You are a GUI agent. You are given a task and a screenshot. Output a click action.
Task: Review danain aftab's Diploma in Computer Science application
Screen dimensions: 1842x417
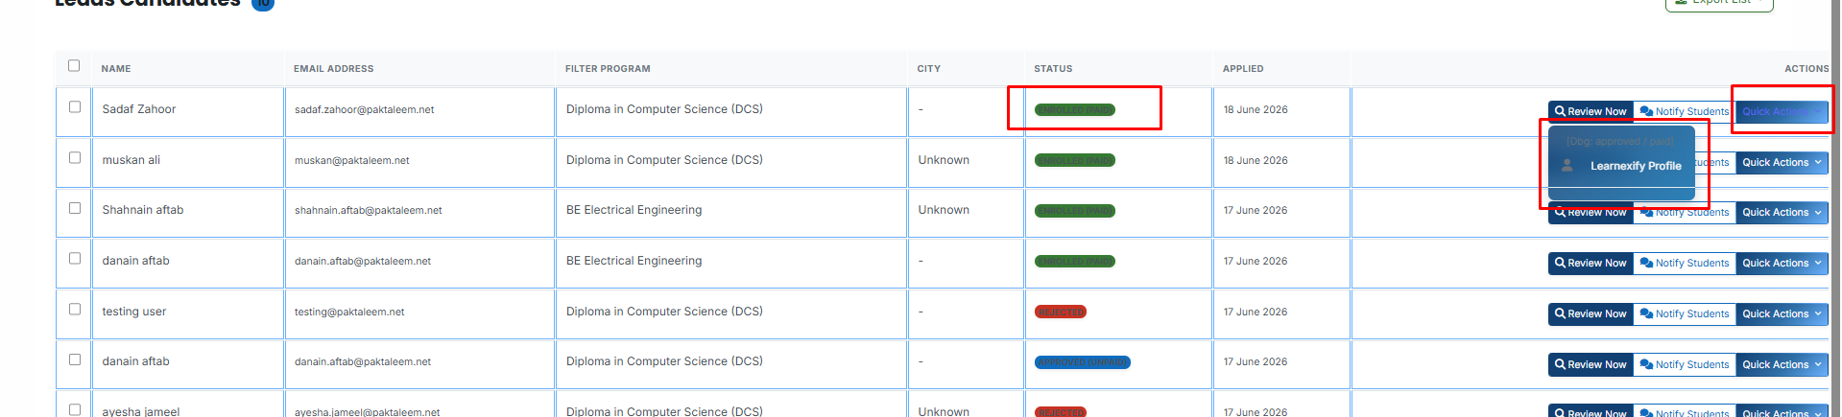(x=1591, y=364)
